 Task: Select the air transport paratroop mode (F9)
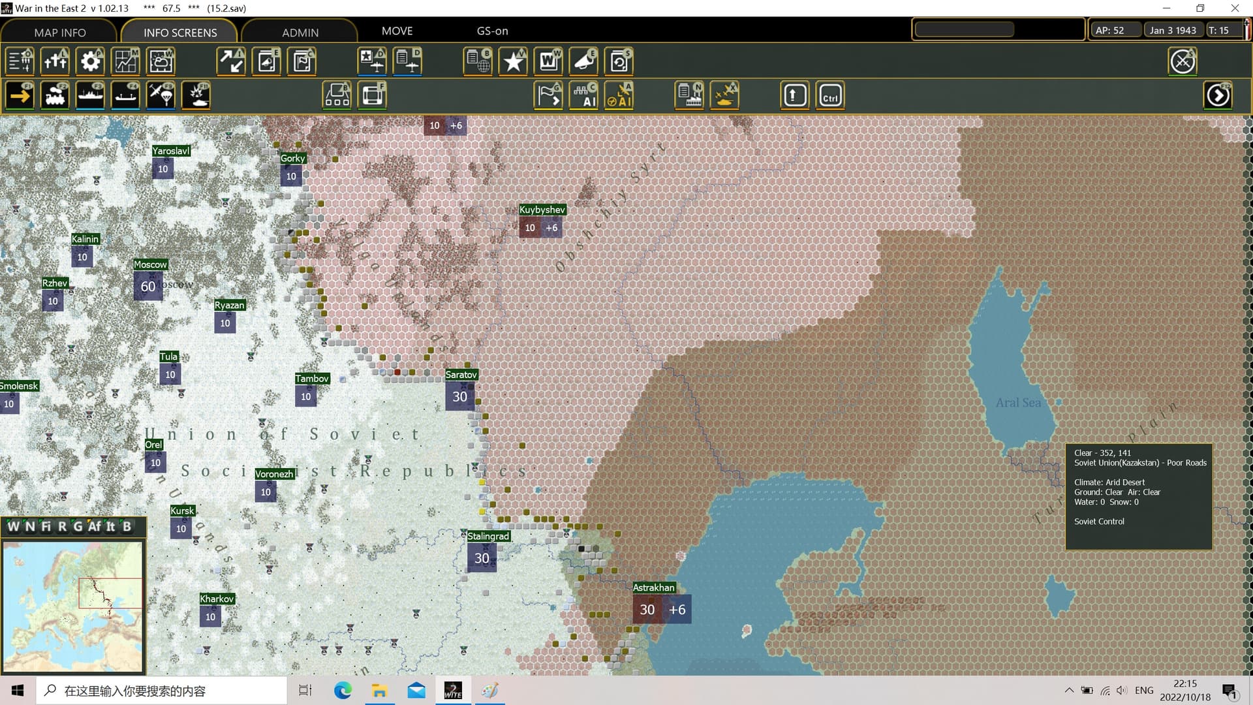point(161,95)
